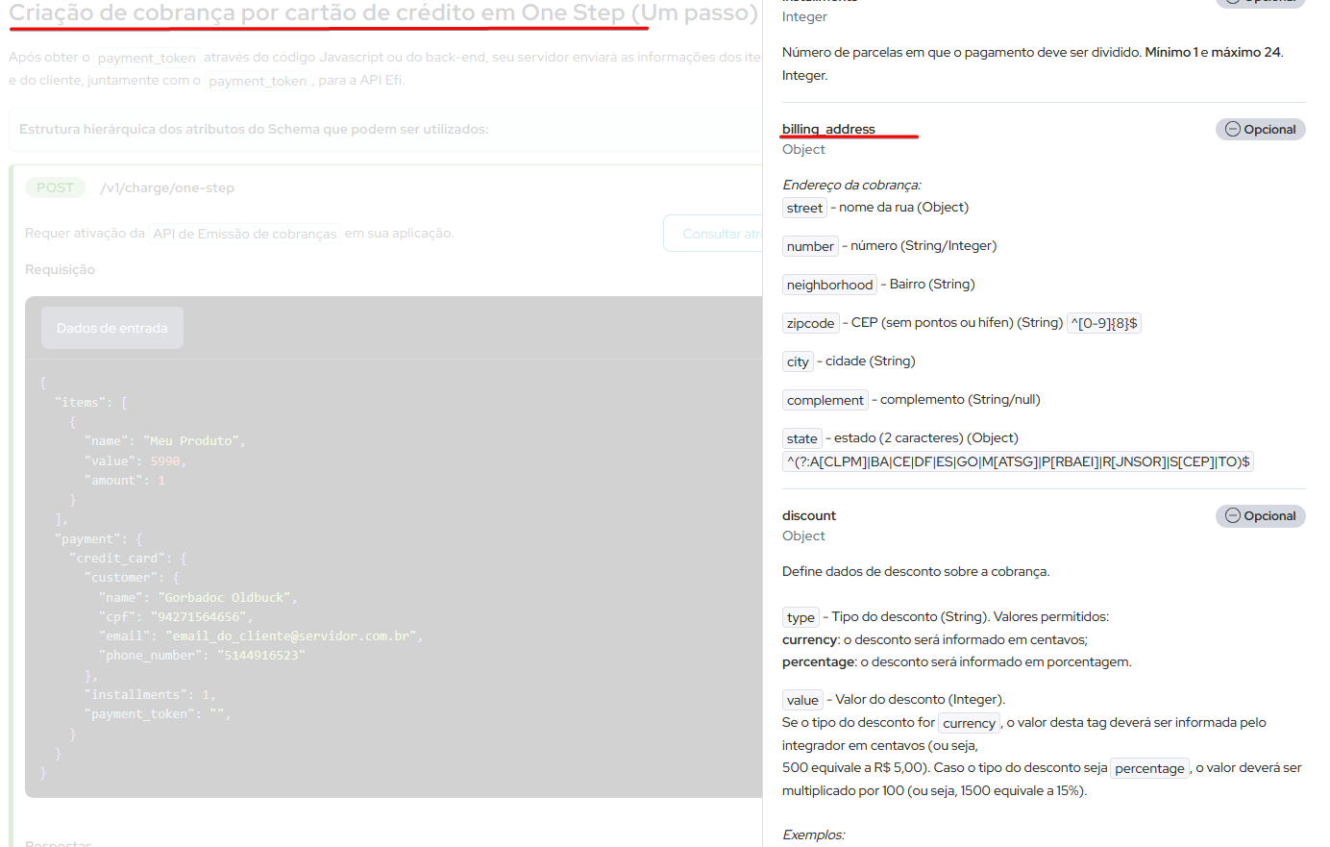1330x847 pixels.
Task: Click the value code tag under discount
Action: point(802,700)
